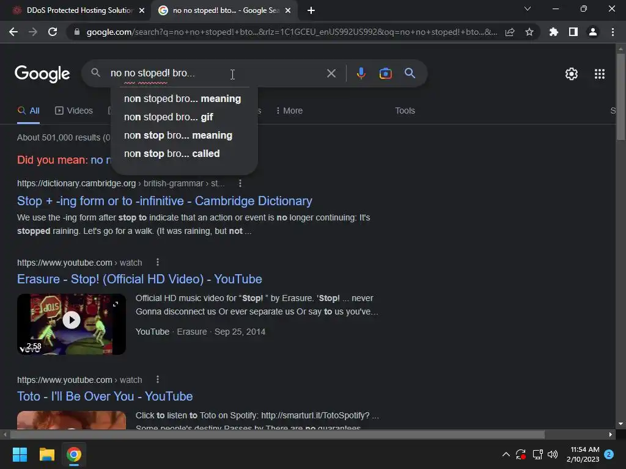Screen dimensions: 626x469
Task: Open Cambridge Dictionary Stop + -ing result
Action: [x=164, y=201]
